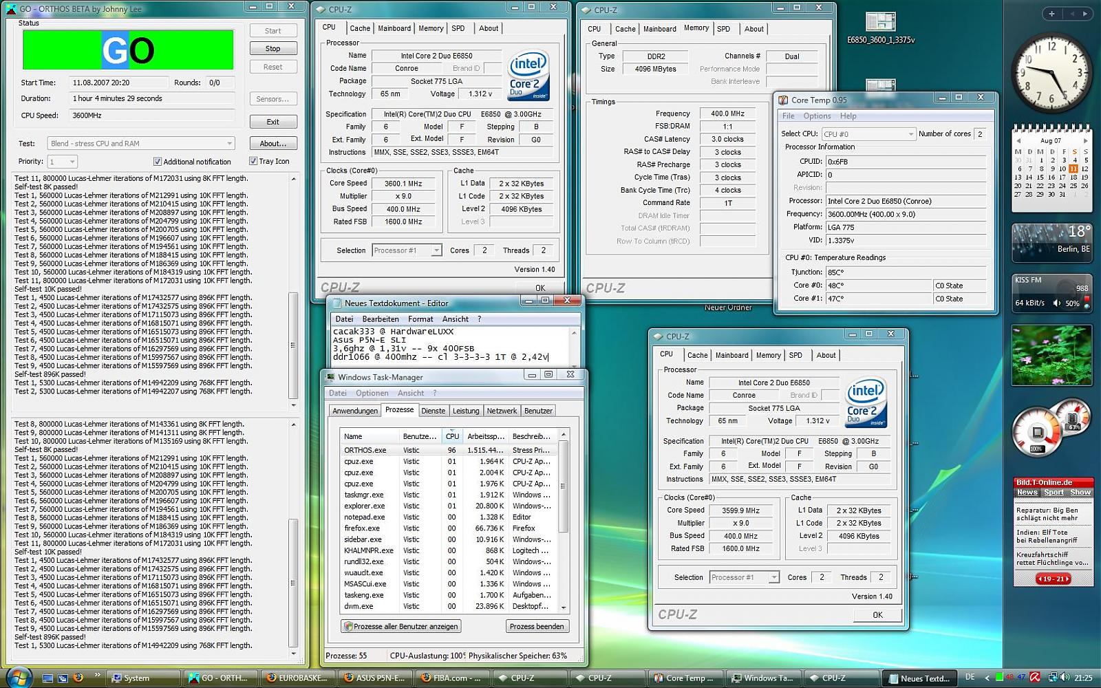Select the KHALMNPR.exe process row
The width and height of the screenshot is (1101, 688).
[449, 550]
